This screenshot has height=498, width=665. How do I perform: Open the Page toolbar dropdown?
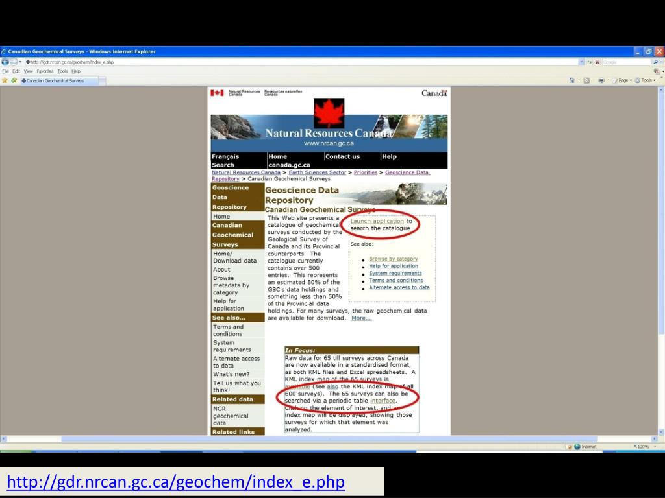[x=623, y=80]
